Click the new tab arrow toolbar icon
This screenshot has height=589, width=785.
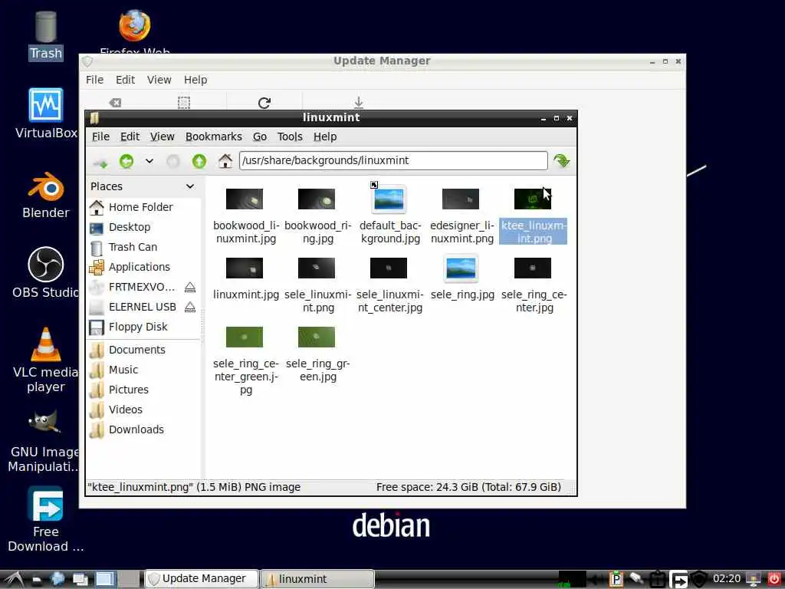100,163
